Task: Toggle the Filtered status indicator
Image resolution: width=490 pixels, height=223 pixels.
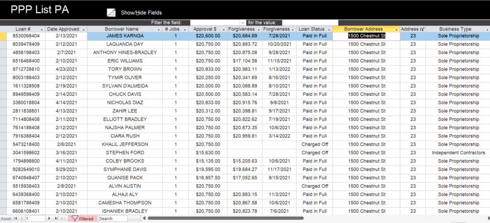Action: click(x=83, y=219)
